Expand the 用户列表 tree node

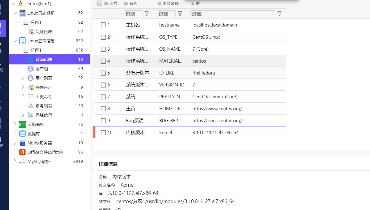[x=23, y=78]
